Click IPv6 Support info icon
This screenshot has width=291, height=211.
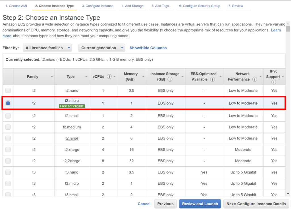pos(274,82)
